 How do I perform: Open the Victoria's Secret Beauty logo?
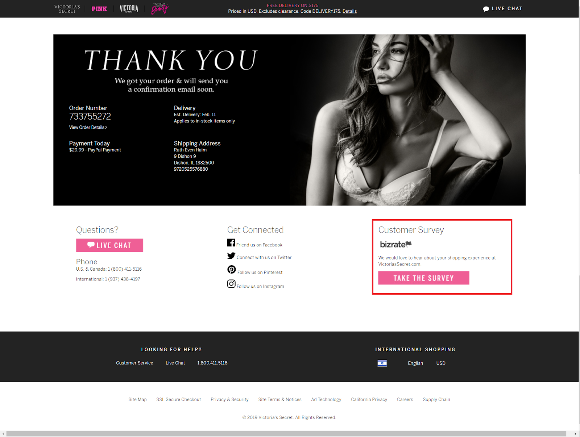(160, 9)
